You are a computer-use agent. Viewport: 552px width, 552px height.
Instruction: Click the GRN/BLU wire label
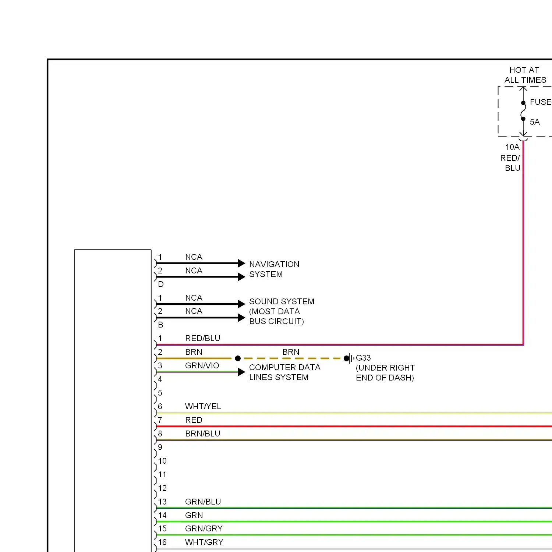pos(203,502)
